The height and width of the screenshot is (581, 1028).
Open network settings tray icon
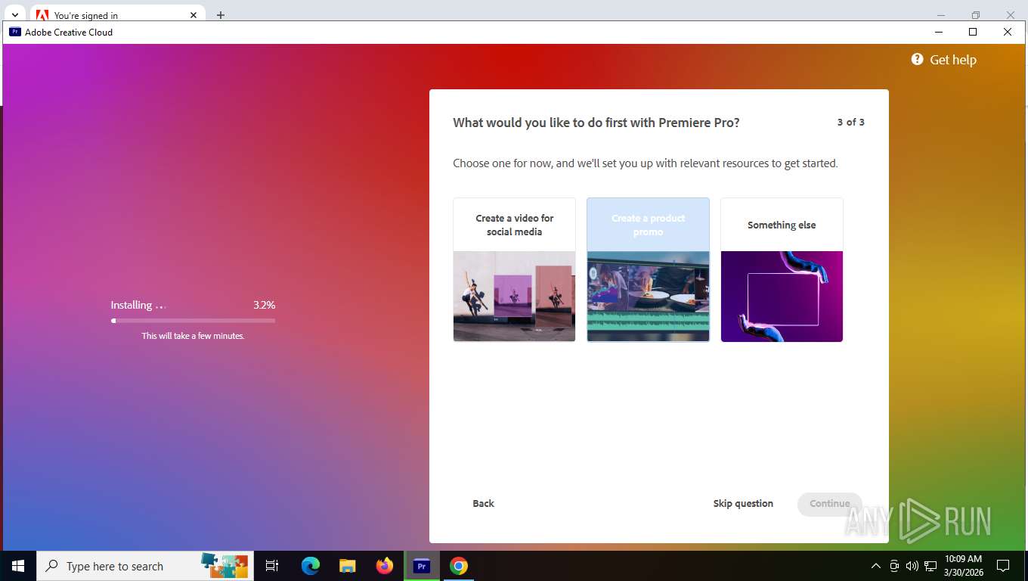[x=930, y=566]
